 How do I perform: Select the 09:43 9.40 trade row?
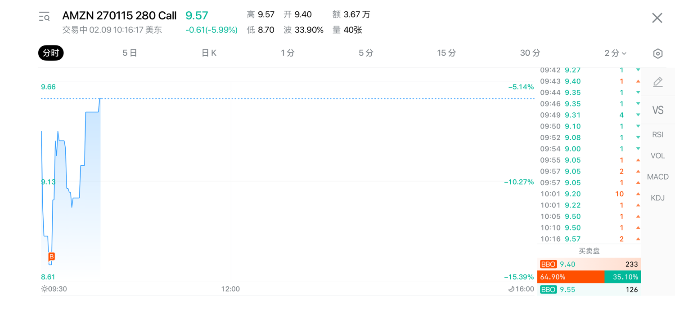click(x=589, y=81)
